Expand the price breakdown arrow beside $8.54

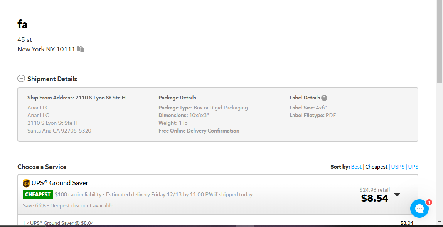pos(397,195)
